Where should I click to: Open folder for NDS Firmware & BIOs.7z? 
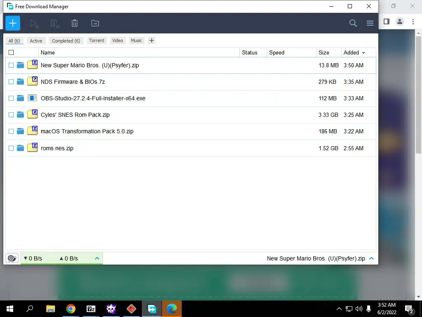21,82
